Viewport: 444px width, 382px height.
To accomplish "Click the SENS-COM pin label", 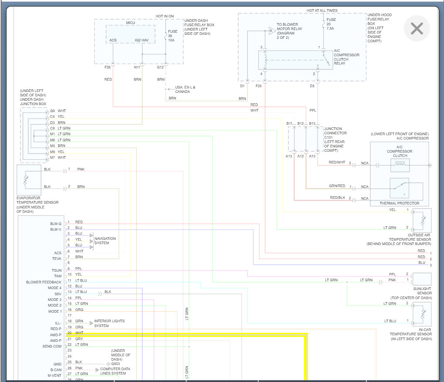I will [x=52, y=346].
